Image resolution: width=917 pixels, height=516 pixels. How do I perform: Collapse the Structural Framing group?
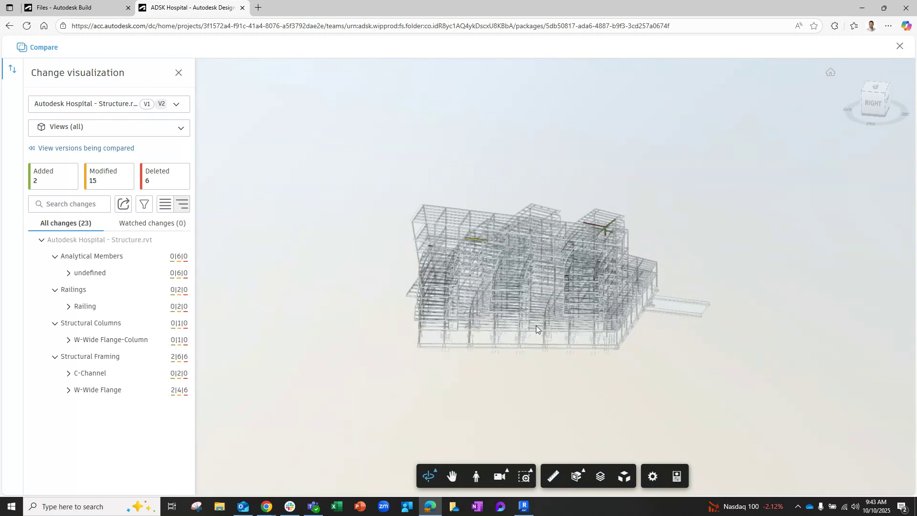tap(55, 357)
